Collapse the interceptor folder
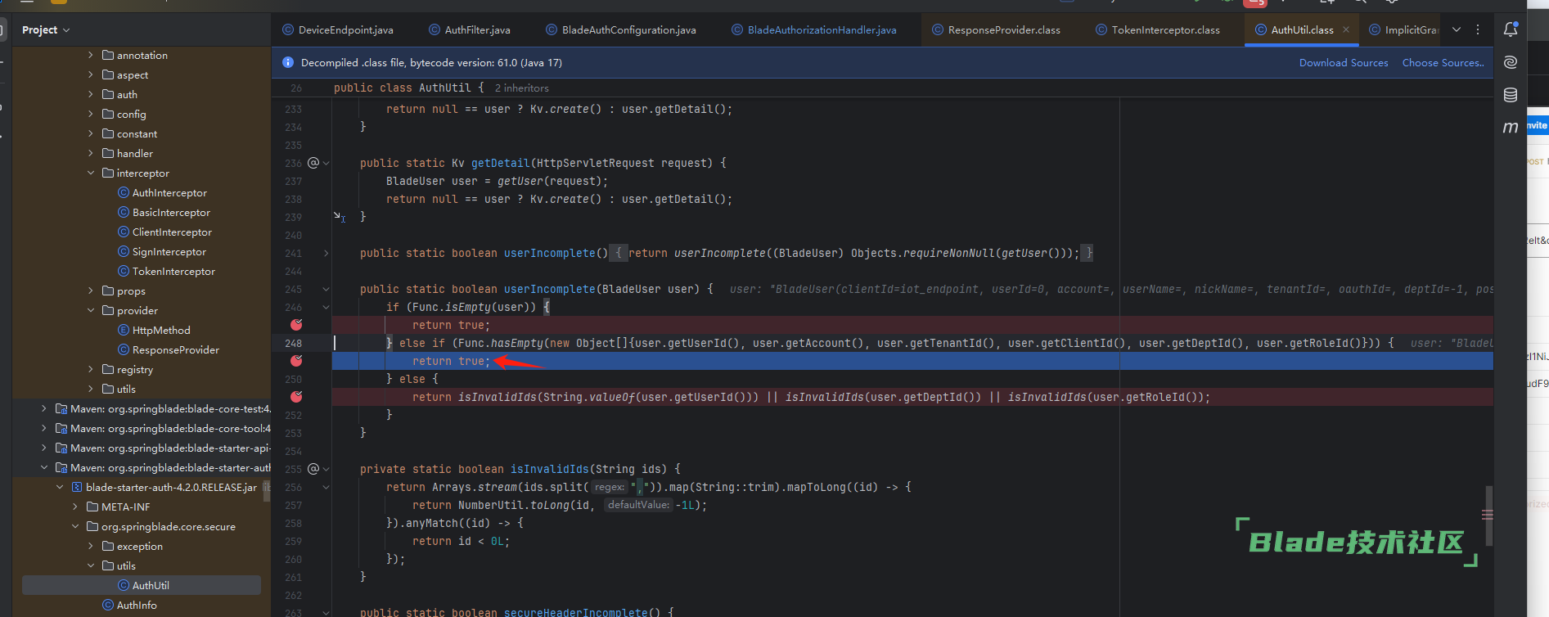 (91, 173)
